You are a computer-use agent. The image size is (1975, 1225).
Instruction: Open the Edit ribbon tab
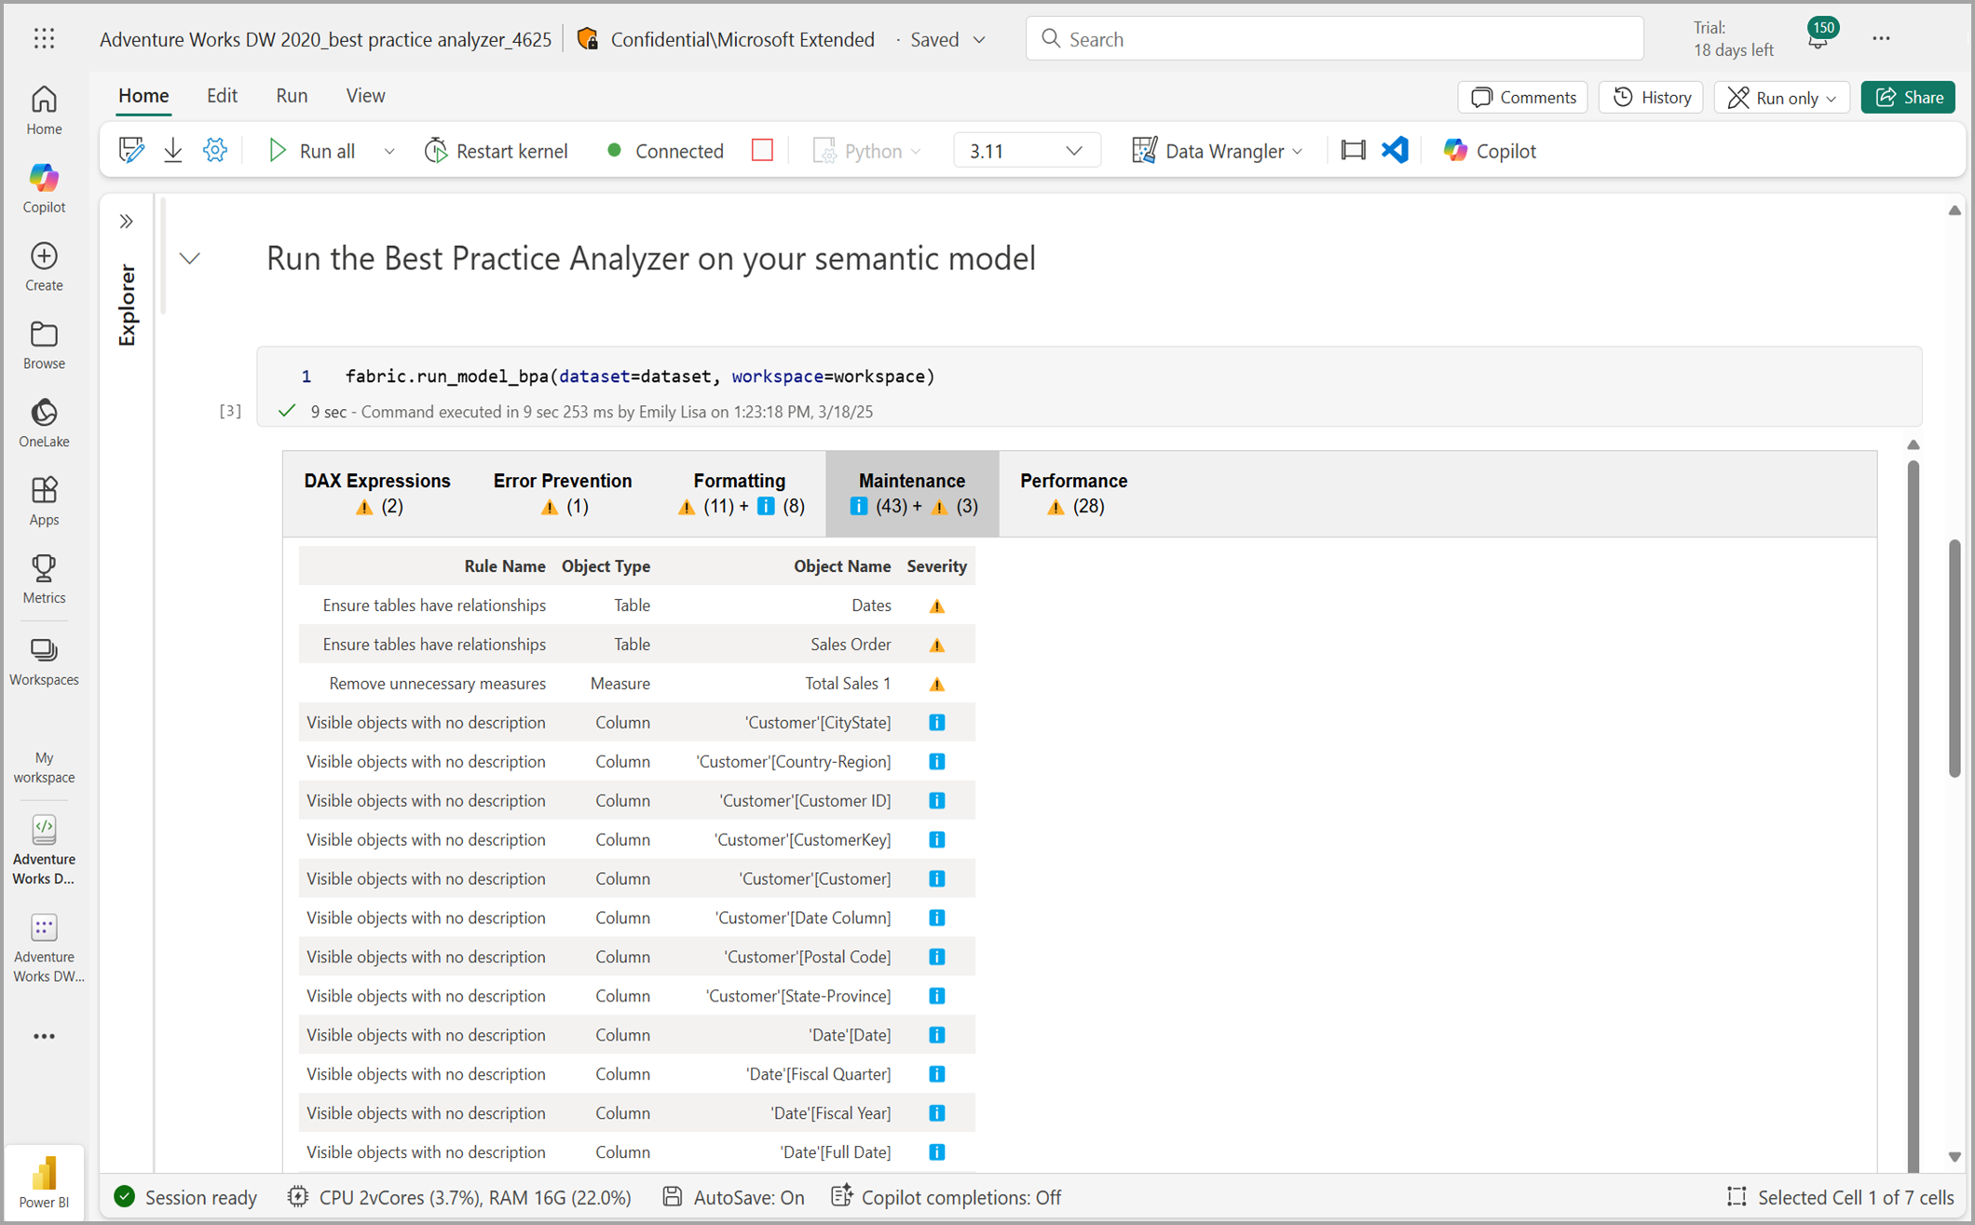click(222, 95)
